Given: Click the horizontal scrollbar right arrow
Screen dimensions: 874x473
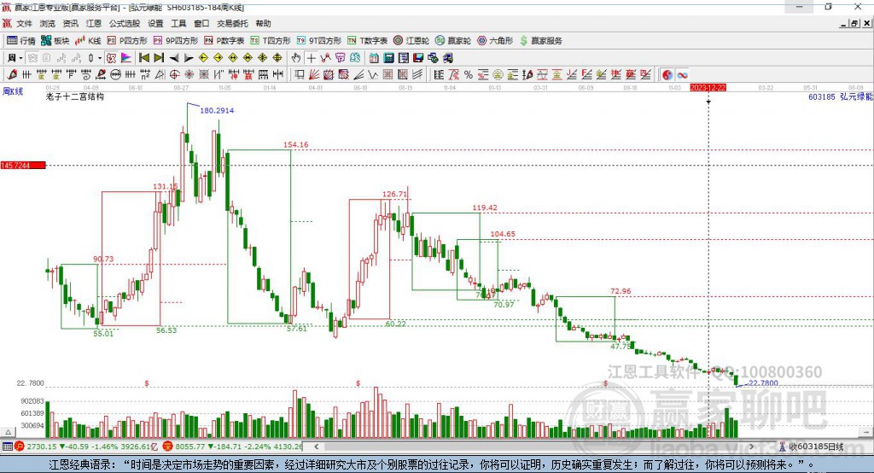Looking at the screenshot, I should click(751, 447).
